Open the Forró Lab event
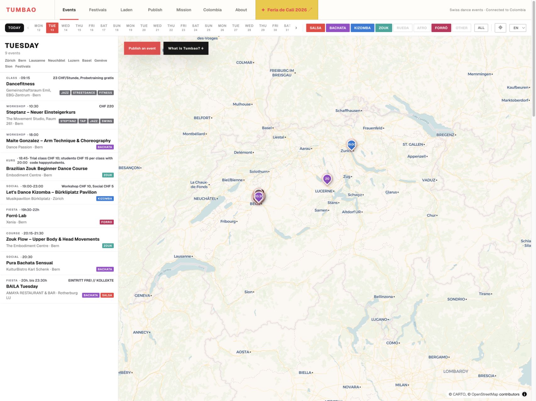The height and width of the screenshot is (401, 536). pos(59,216)
